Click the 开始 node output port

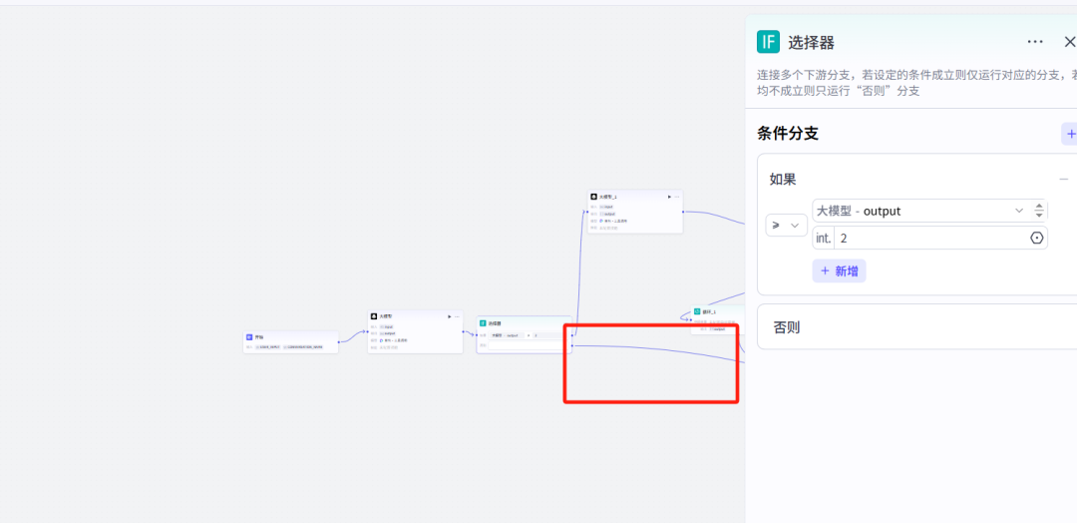(339, 342)
